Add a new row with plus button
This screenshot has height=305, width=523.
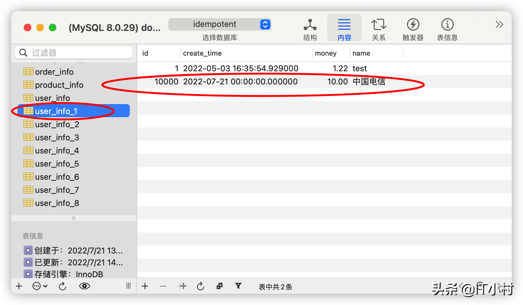click(x=145, y=286)
